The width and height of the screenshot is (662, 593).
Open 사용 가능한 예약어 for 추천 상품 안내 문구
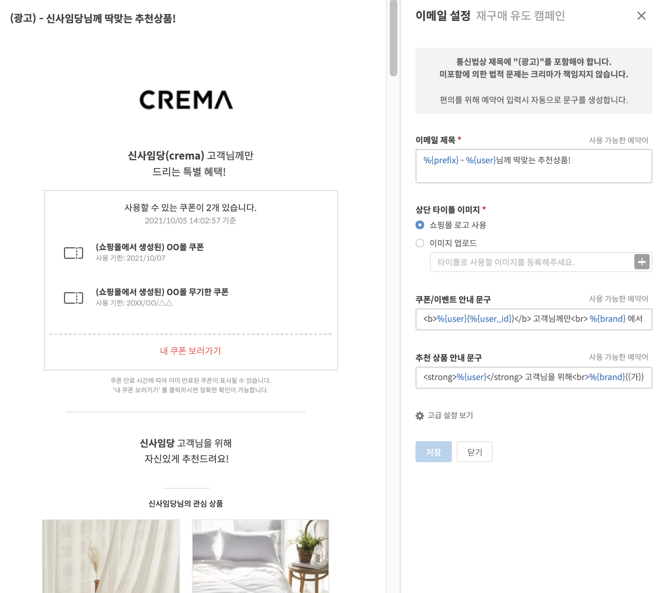[x=619, y=357]
